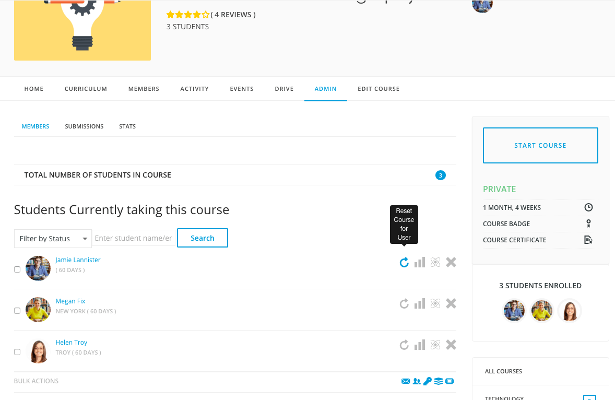
Task: Select Megan Fix's checkbox
Action: pyautogui.click(x=17, y=311)
